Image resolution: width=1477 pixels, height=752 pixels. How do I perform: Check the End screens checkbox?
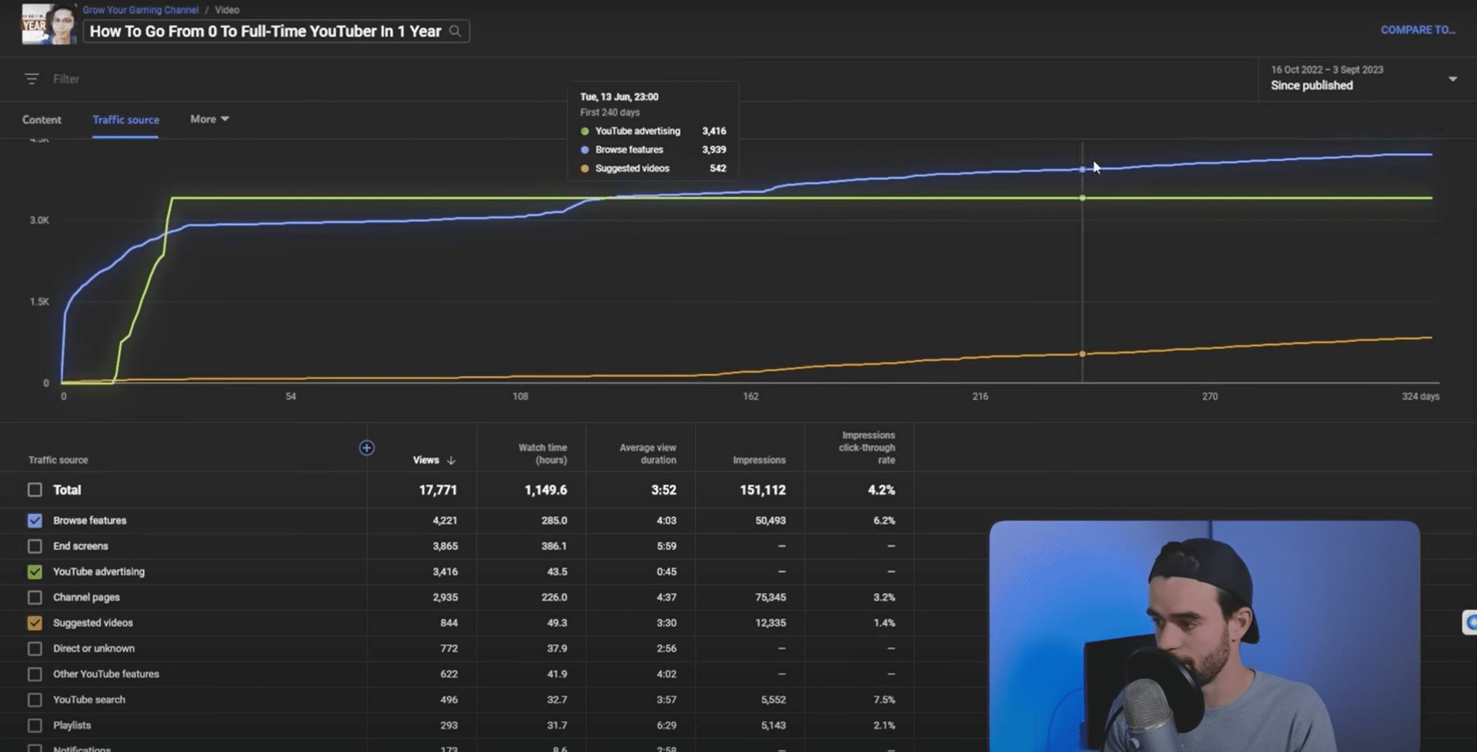pos(35,546)
